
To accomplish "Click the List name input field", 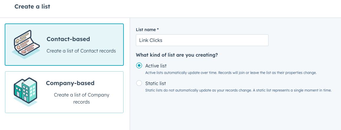I will coord(202,40).
